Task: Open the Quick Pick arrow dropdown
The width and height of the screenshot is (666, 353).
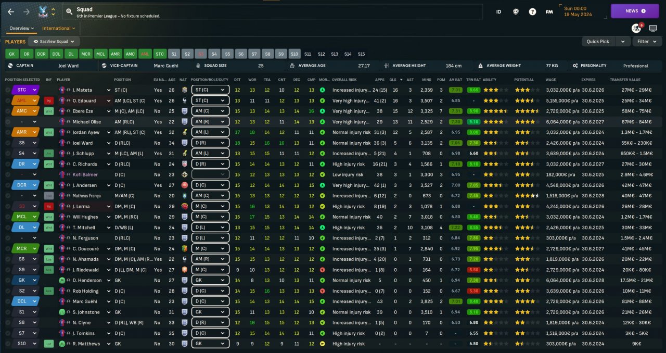Action: pyautogui.click(x=622, y=42)
